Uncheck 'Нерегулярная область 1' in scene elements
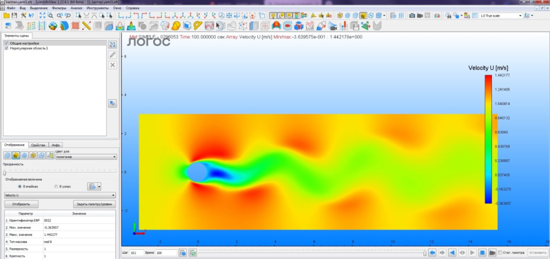Image resolution: width=550 pixels, height=259 pixels. pos(6,48)
